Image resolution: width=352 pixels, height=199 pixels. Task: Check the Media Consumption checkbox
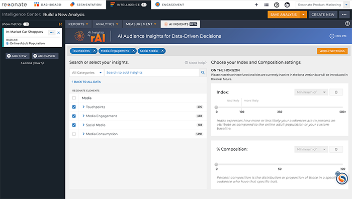[74, 134]
